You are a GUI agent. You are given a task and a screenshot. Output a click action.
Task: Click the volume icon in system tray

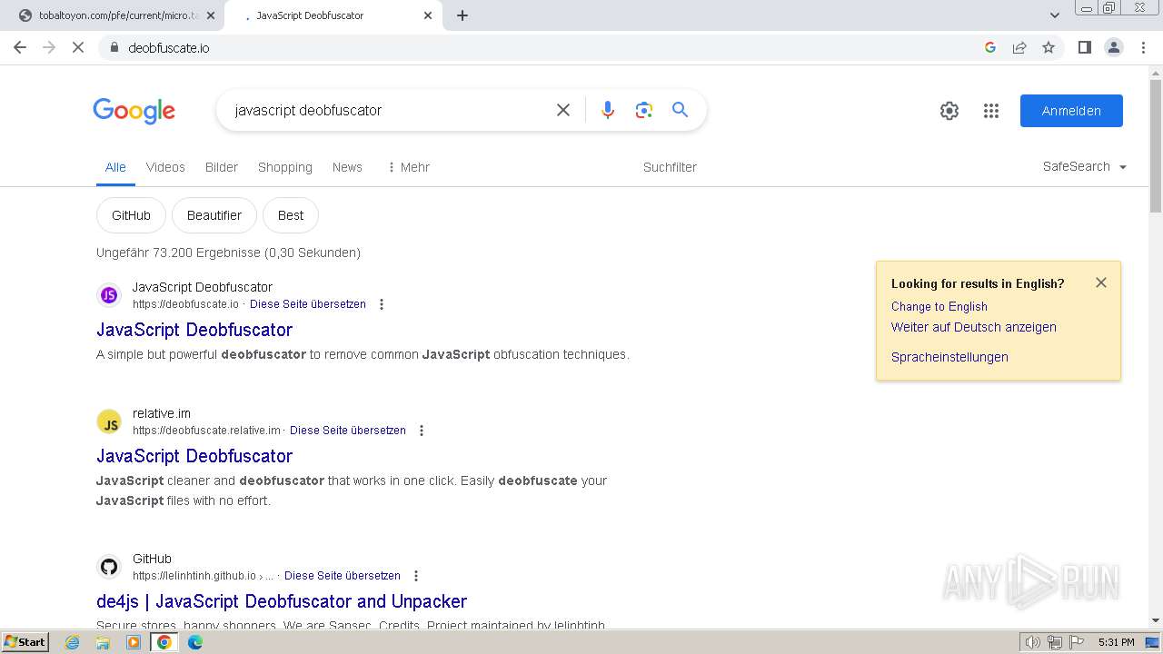[x=1033, y=642]
